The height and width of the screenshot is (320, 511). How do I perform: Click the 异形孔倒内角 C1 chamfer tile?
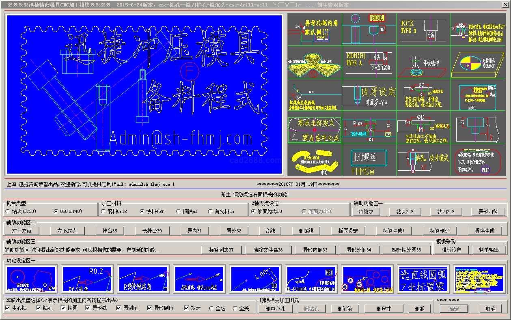point(315,29)
